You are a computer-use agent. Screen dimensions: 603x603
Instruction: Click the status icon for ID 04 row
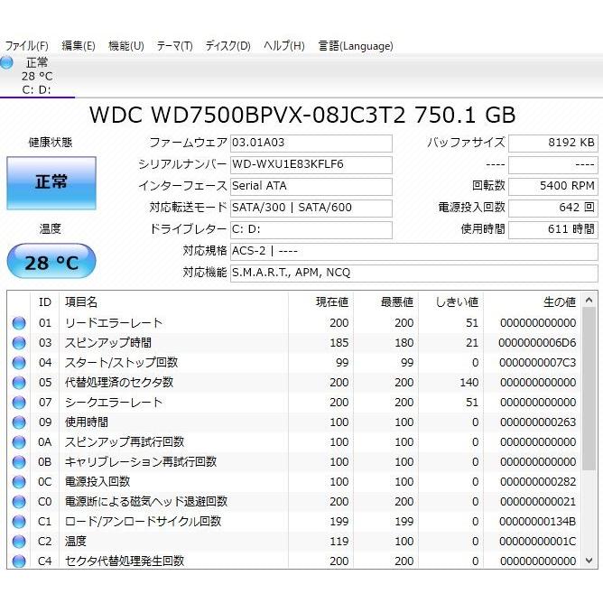19,363
